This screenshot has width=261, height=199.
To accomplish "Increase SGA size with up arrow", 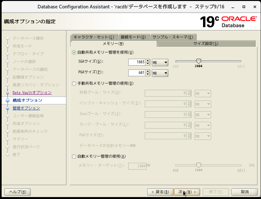I will (148, 61).
